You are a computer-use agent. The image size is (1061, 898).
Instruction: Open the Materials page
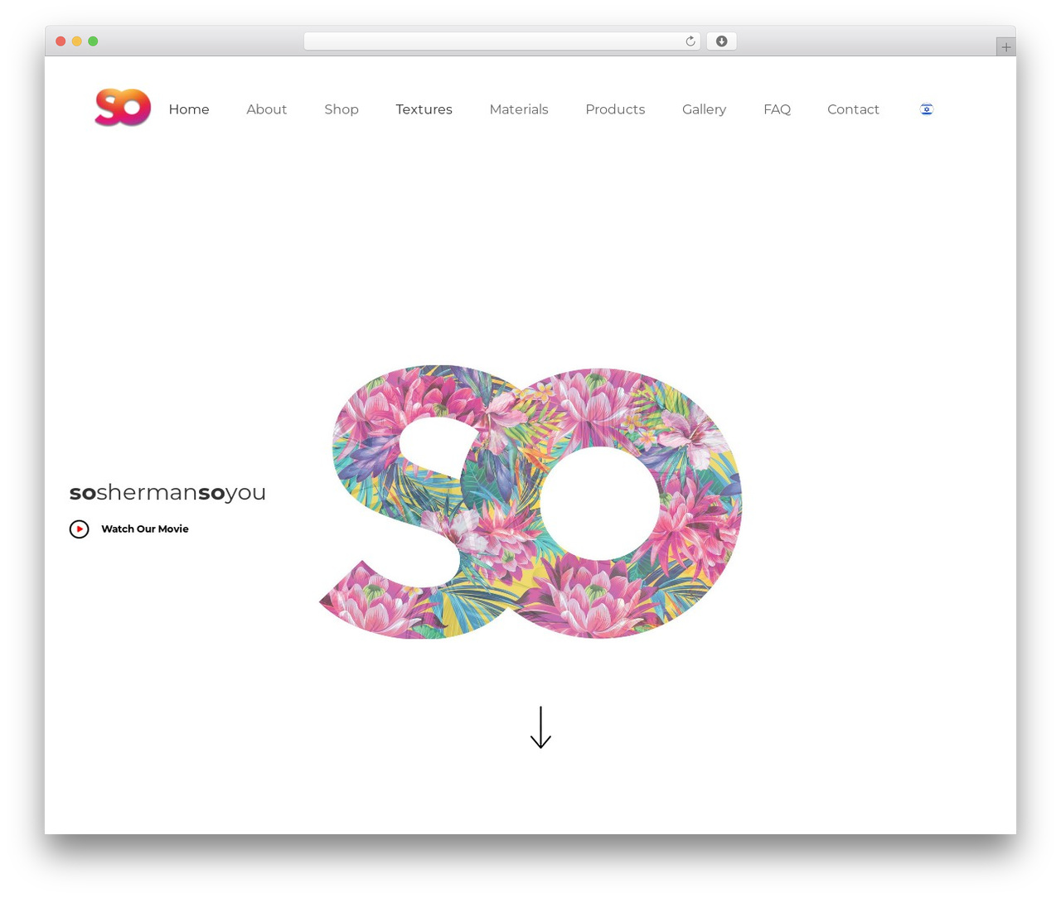(x=519, y=109)
